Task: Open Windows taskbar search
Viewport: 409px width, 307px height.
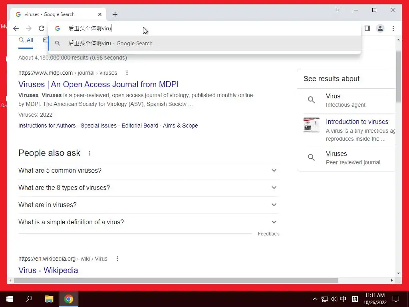Action: (x=29, y=299)
